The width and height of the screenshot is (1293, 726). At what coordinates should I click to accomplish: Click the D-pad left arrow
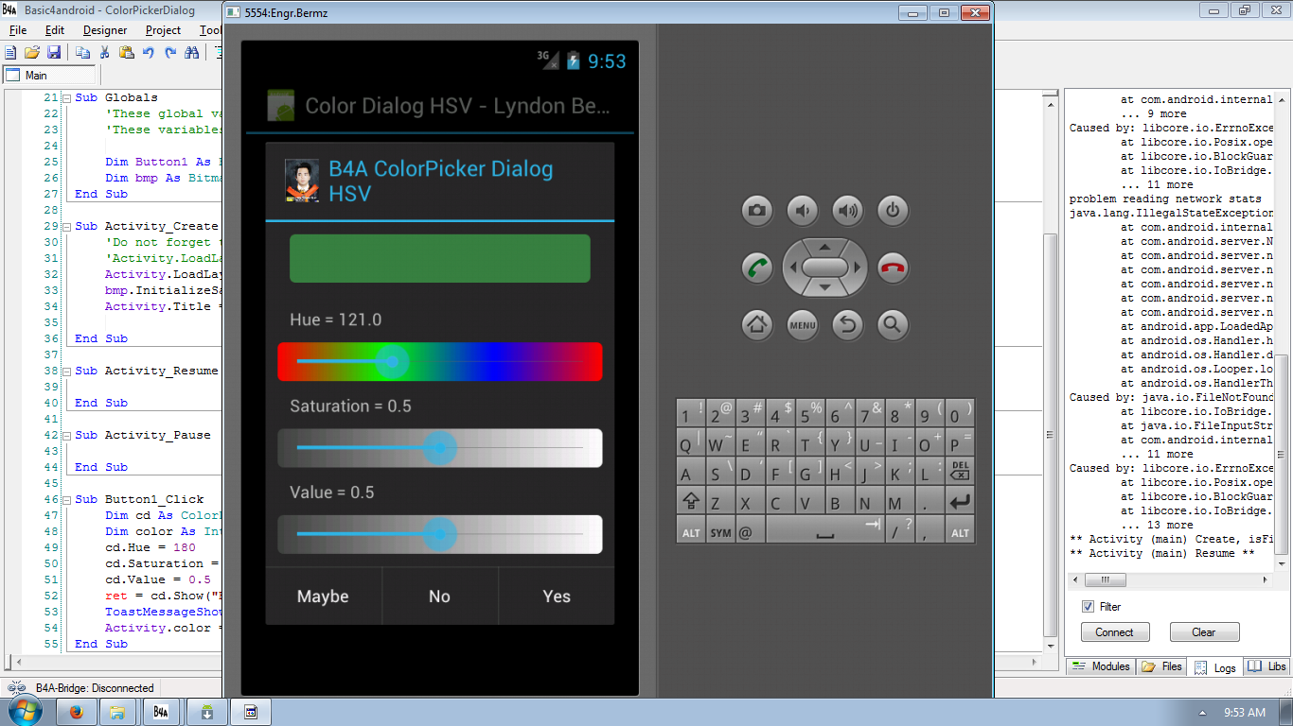(x=792, y=268)
